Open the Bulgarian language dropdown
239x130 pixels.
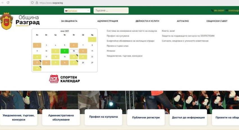click(x=77, y=10)
